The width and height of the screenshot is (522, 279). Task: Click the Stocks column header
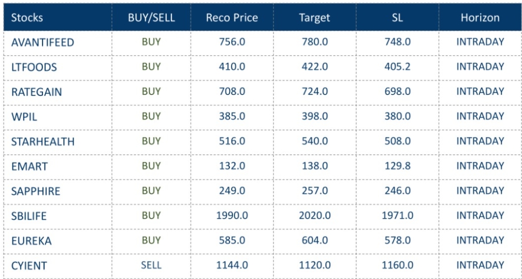pyautogui.click(x=27, y=18)
